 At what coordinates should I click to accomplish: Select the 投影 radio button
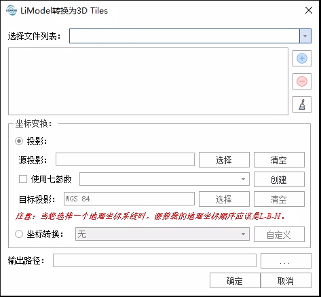click(x=19, y=141)
